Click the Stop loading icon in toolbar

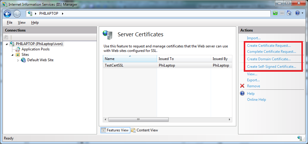click(x=282, y=13)
